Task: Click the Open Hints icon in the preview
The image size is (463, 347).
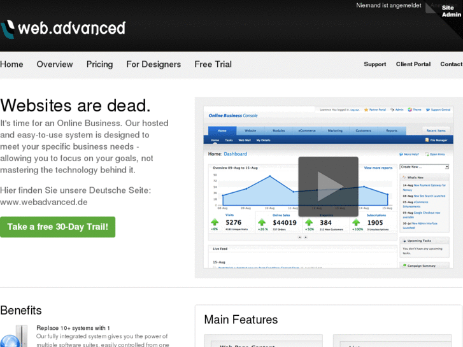Action: (427, 154)
